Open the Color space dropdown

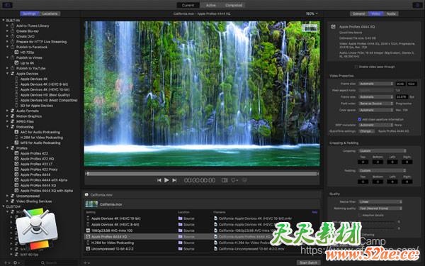pos(376,110)
